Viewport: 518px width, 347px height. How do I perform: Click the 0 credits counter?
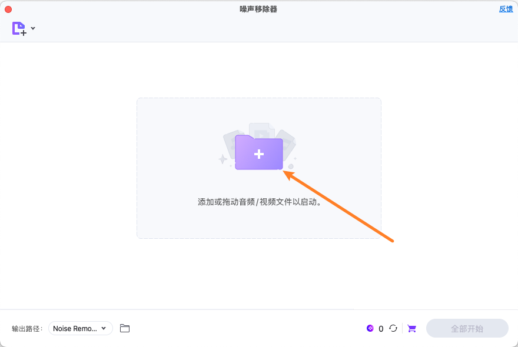(380, 328)
